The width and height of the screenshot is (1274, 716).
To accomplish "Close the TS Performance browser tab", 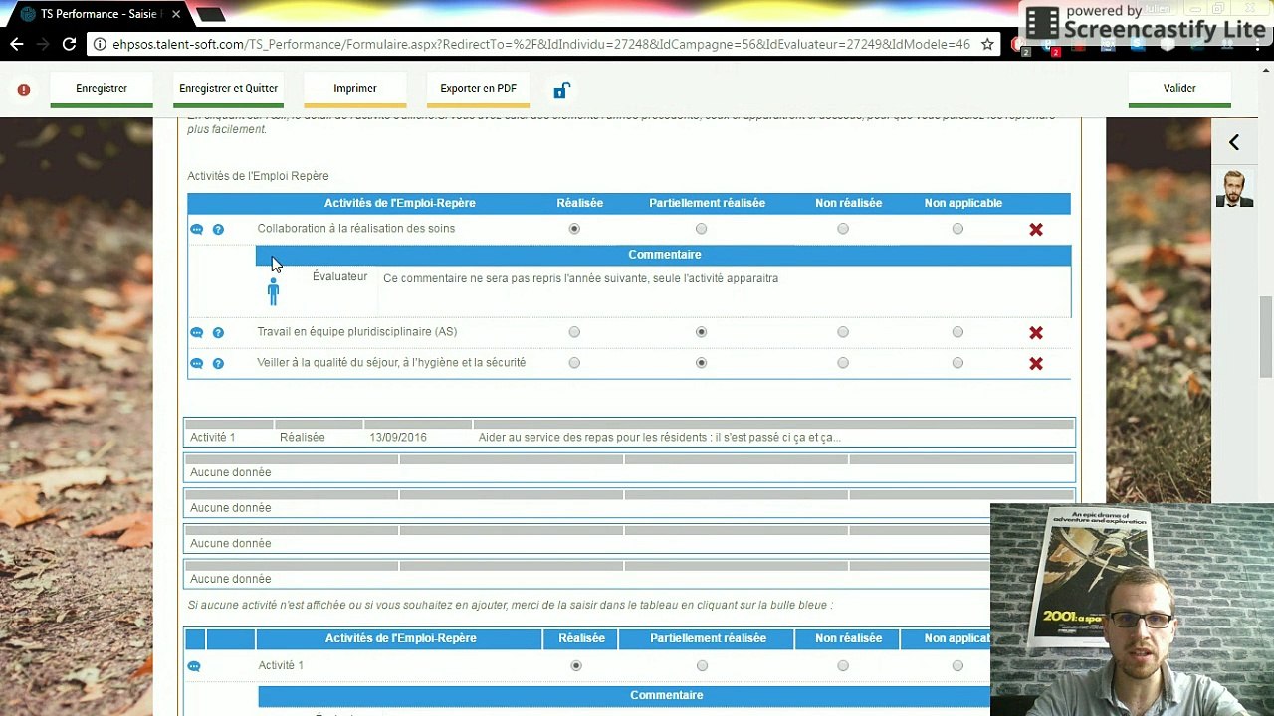I will click(176, 14).
